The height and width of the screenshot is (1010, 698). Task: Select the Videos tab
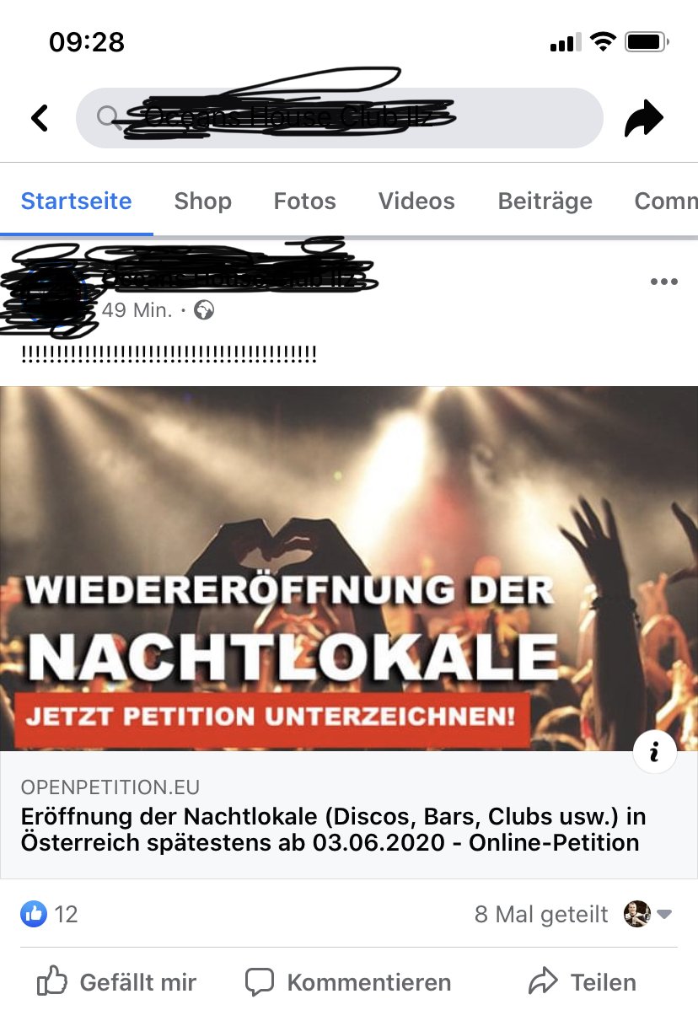pos(416,201)
